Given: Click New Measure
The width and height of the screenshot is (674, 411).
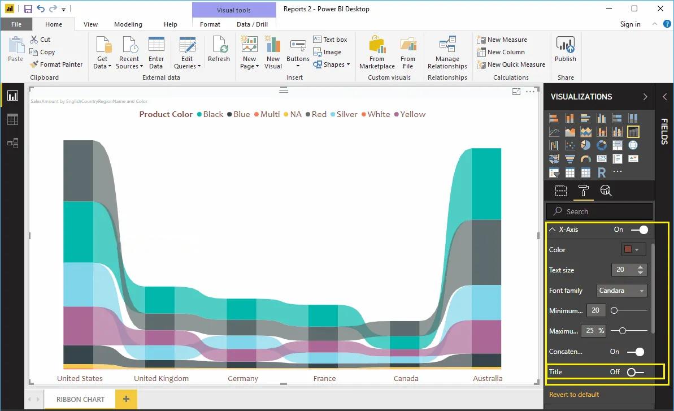Looking at the screenshot, I should (x=502, y=40).
